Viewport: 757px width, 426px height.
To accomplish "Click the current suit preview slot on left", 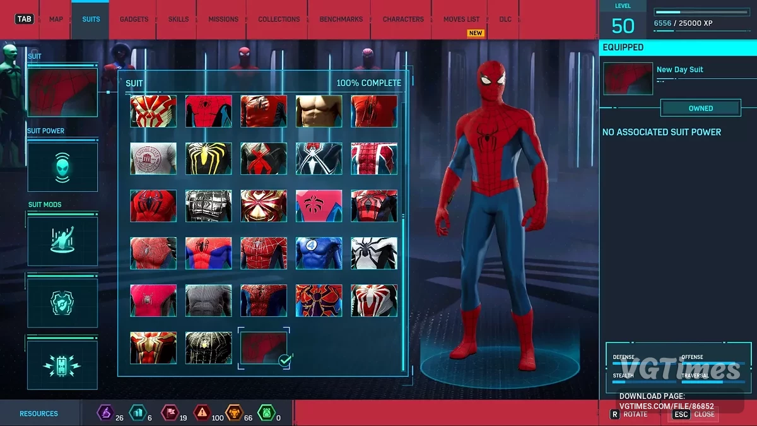I will point(62,92).
